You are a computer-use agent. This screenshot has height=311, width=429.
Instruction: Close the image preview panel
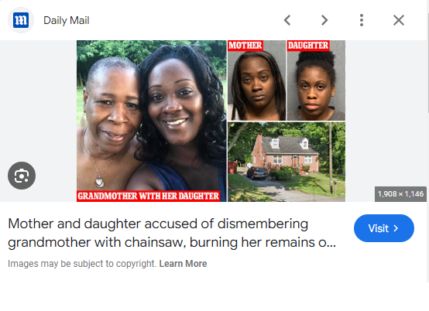pyautogui.click(x=399, y=20)
